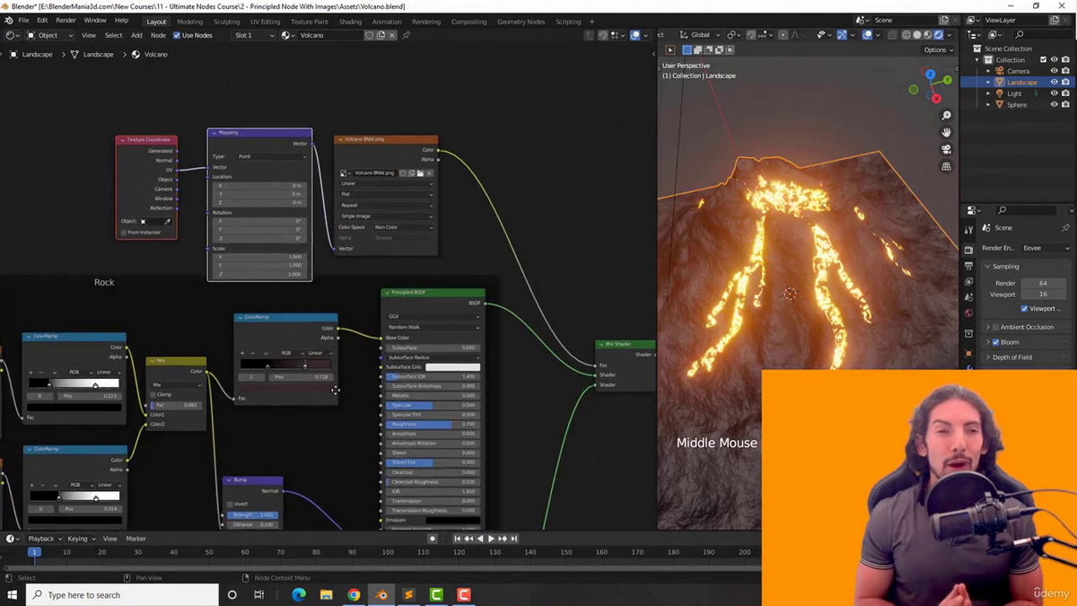Open File Explorer from the taskbar
Screen dimensions: 1077x606
[x=326, y=594]
